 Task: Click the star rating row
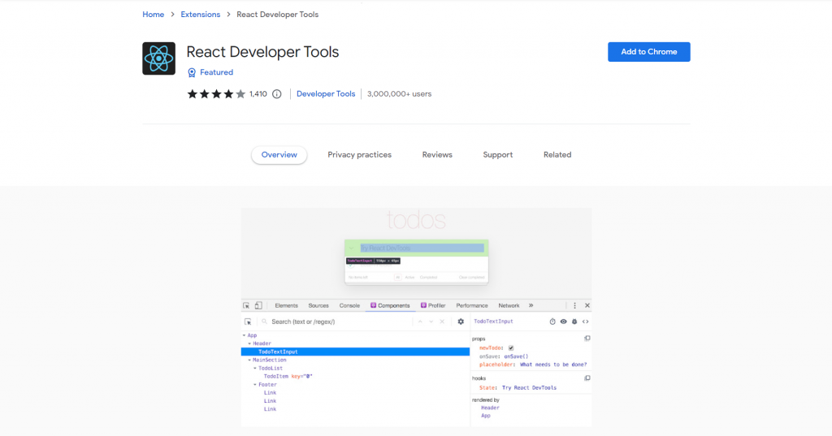coord(216,94)
